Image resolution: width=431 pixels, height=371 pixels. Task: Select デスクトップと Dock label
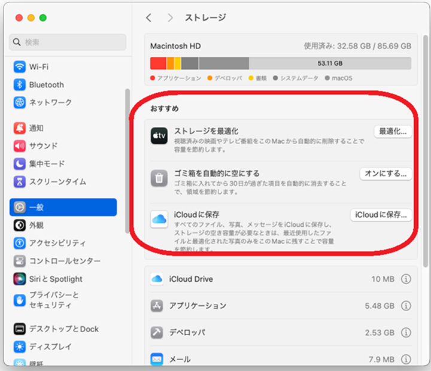(64, 329)
